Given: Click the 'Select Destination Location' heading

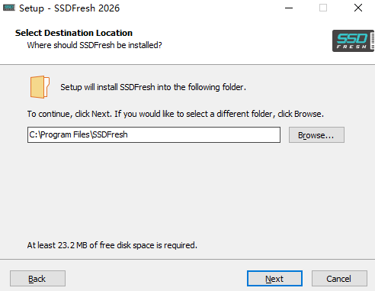Looking at the screenshot, I should coord(74,33).
